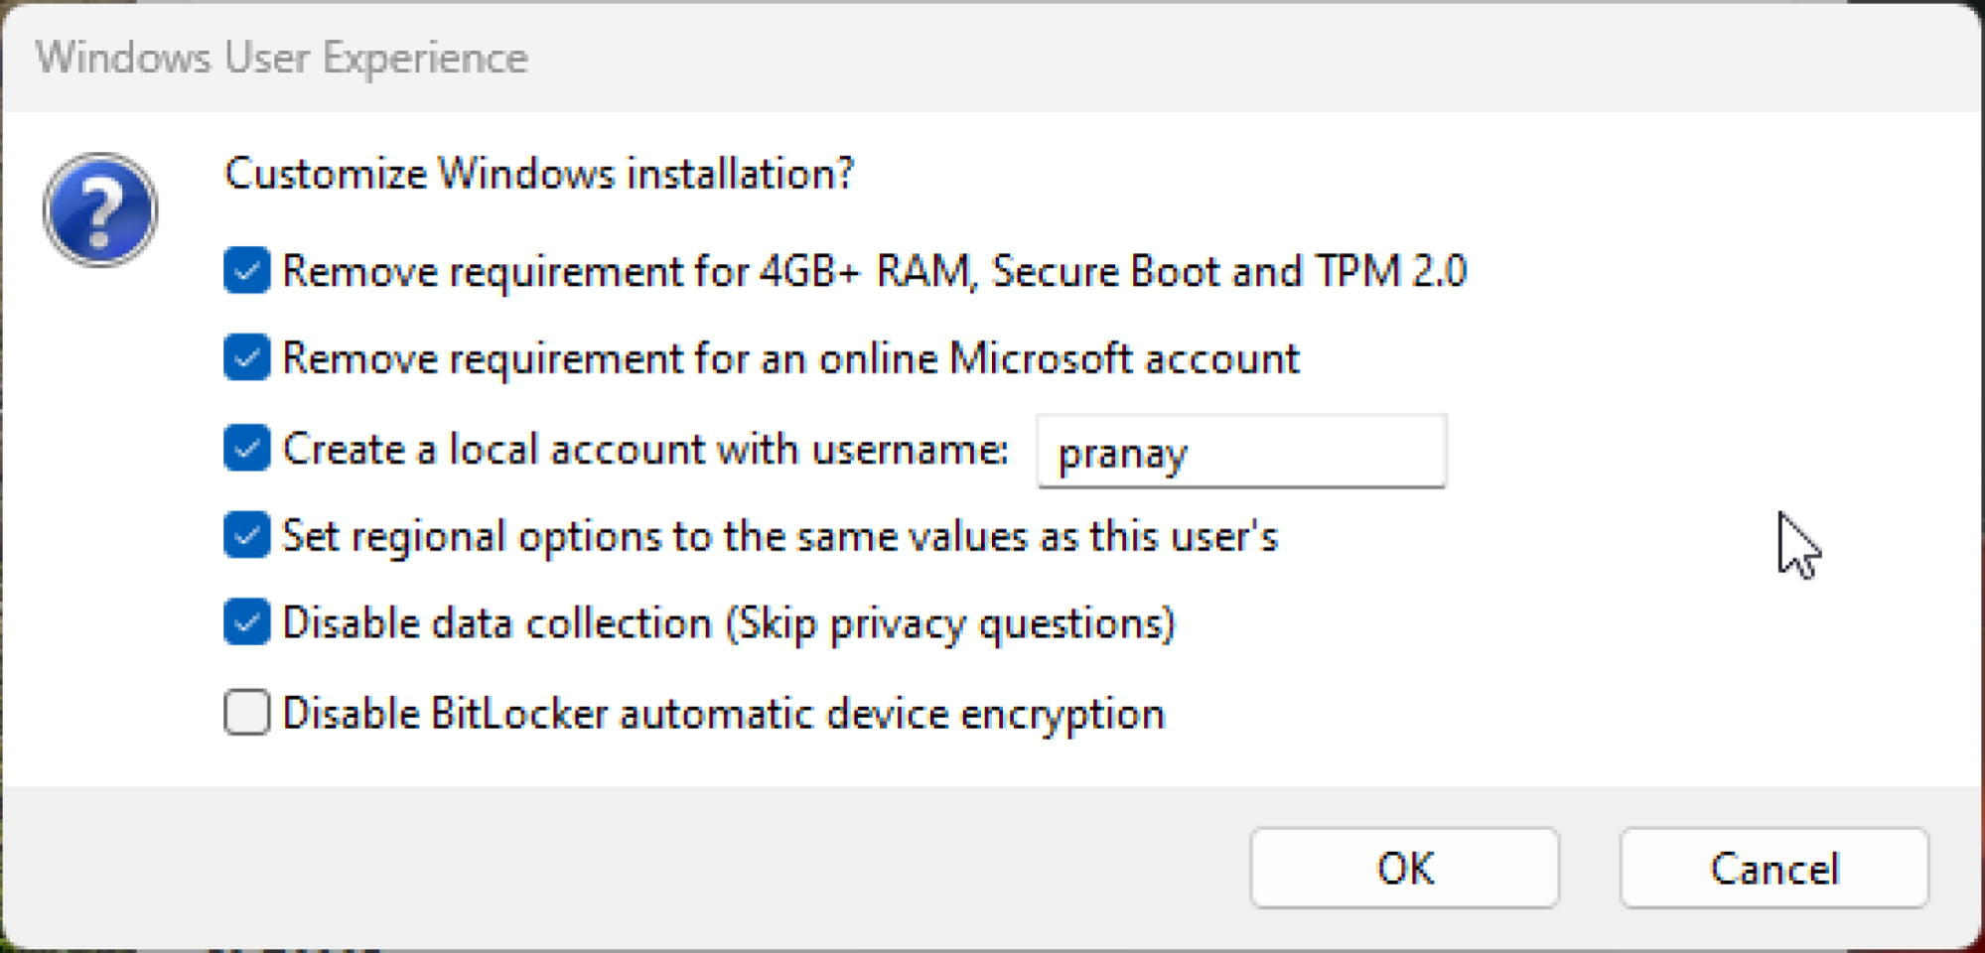Screen dimensions: 1985x953
Task: Uncheck the 'Set regional options' checkbox
Action: tap(246, 536)
